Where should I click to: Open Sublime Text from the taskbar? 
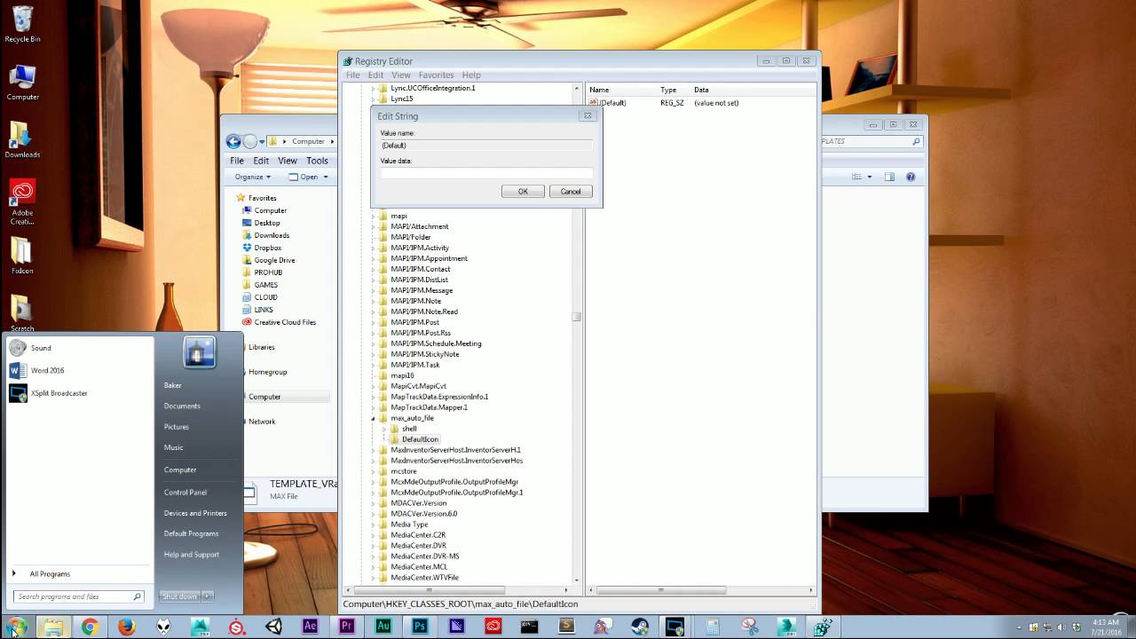[x=564, y=627]
